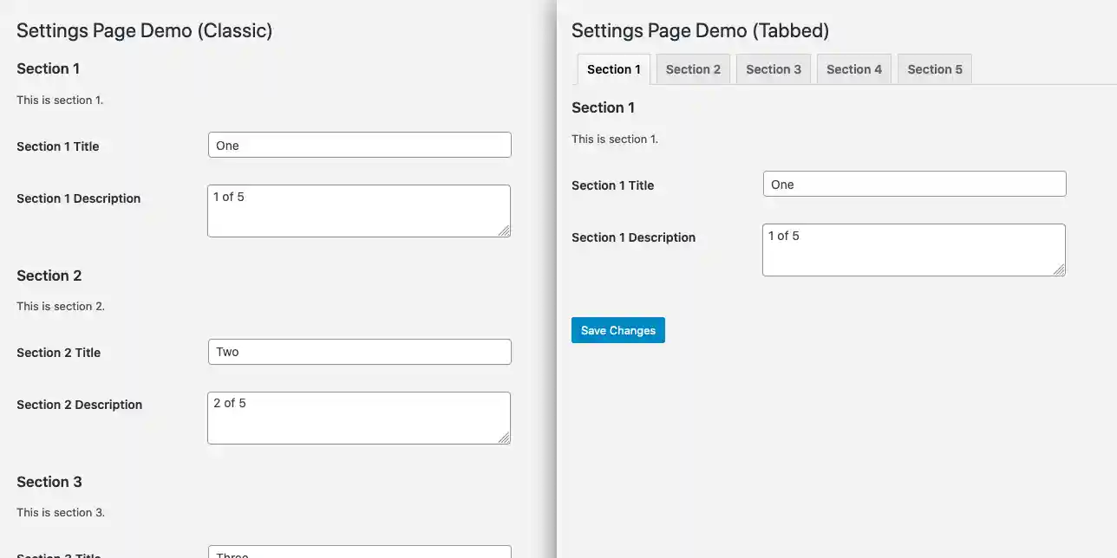
Task: Click the 'Settings Page Demo (Tabbed)' heading
Action: point(701,31)
